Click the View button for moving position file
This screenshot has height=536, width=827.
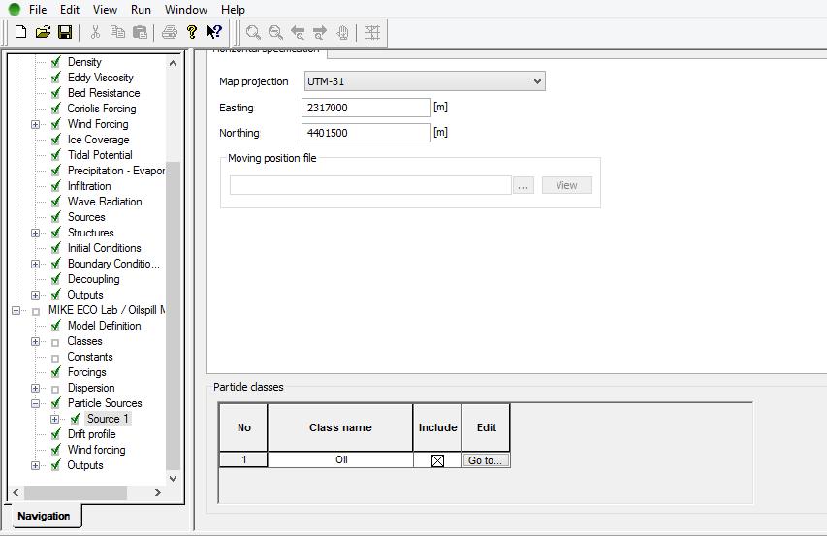(566, 185)
